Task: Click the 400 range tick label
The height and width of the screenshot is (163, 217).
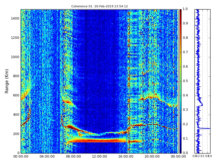Action: point(16,115)
